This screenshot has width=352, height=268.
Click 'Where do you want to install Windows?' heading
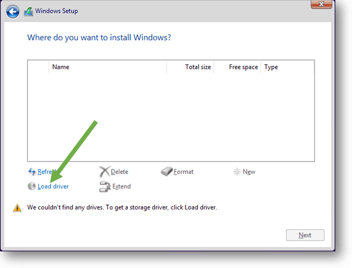click(x=99, y=38)
